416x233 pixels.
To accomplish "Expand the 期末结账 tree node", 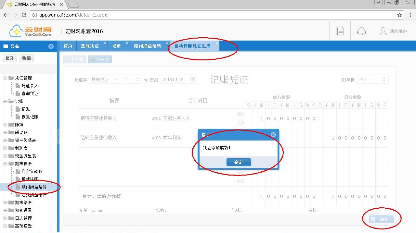I will pyautogui.click(x=5, y=202).
